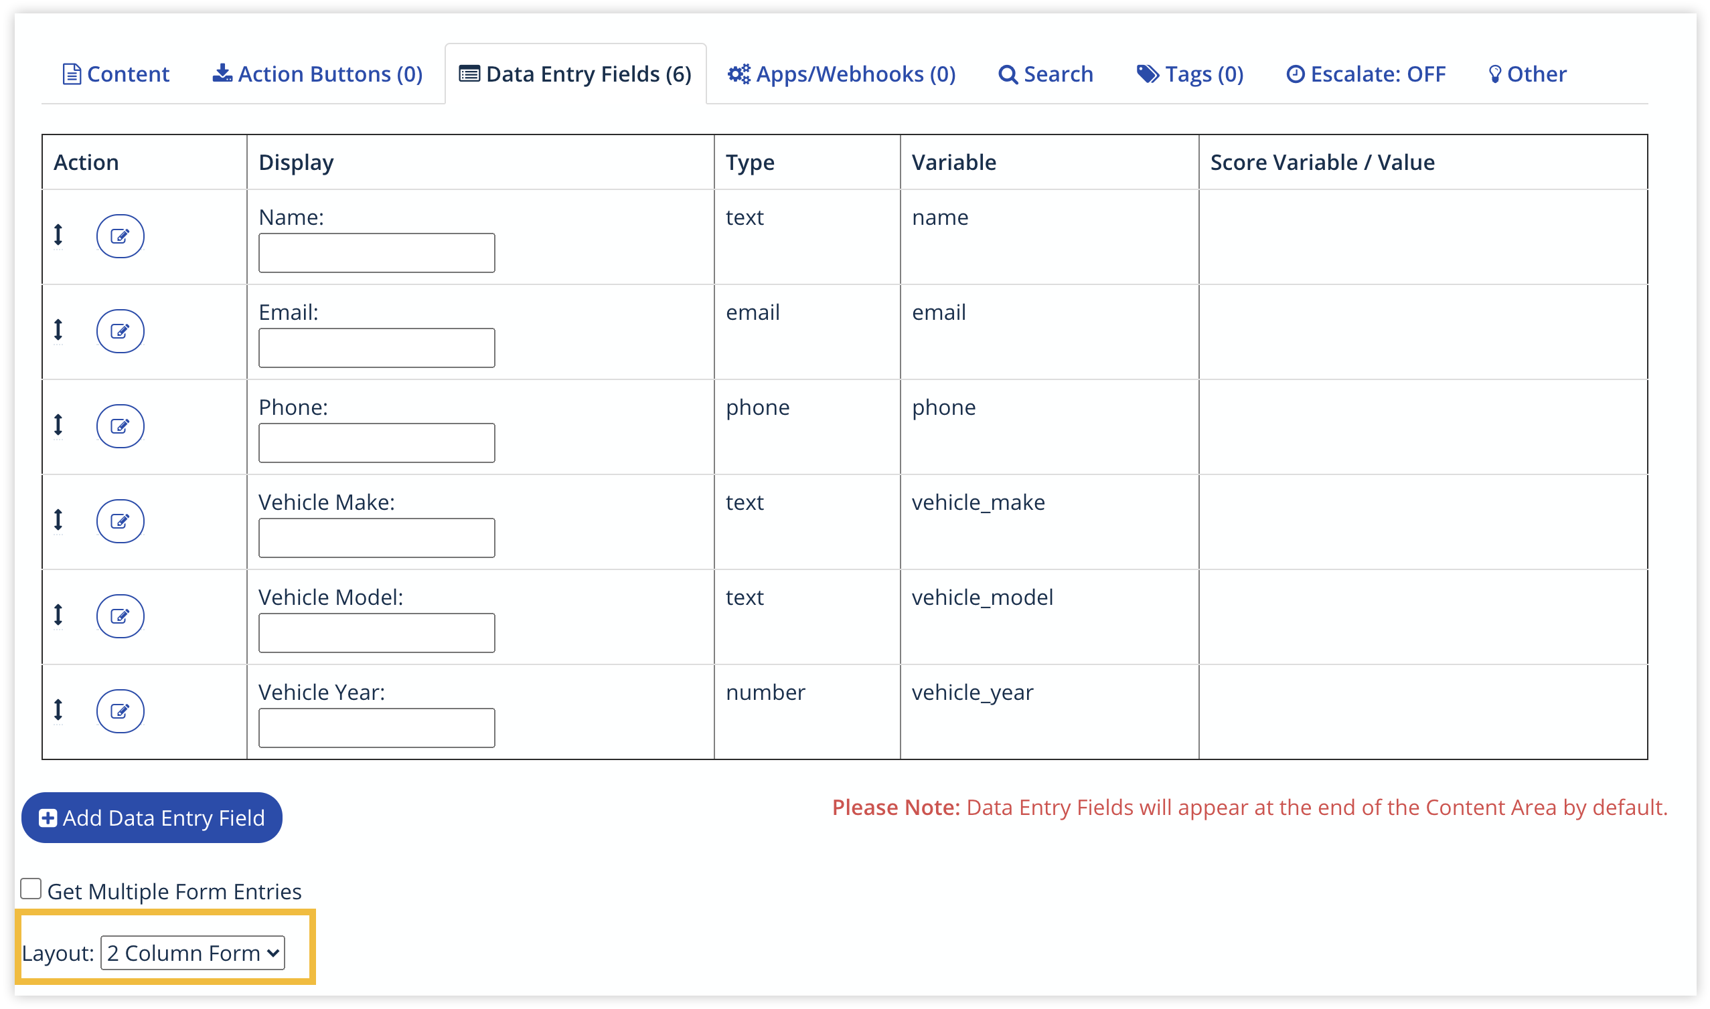Screen dimensions: 1710x1009
Task: Edit the Phone data entry field
Action: (x=121, y=426)
